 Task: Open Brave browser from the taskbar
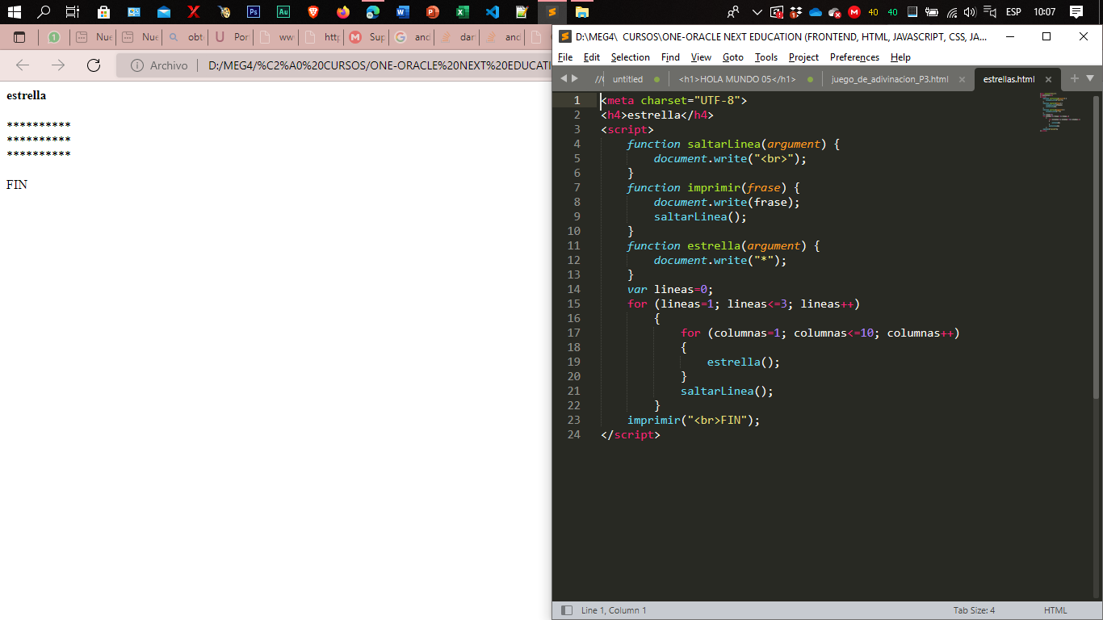(x=313, y=12)
